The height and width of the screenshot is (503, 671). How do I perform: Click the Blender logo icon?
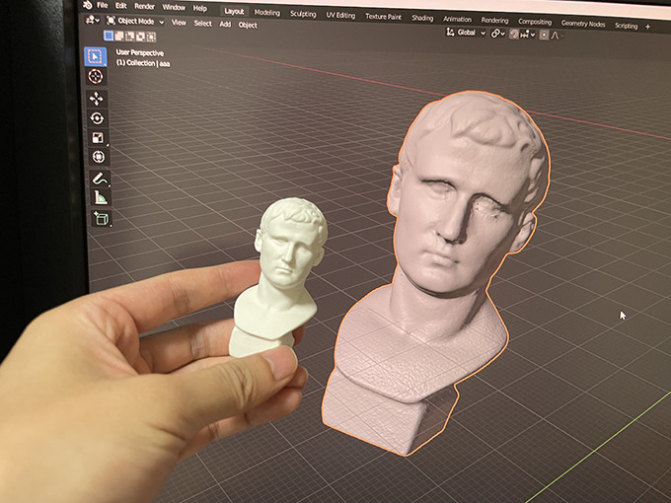point(87,5)
